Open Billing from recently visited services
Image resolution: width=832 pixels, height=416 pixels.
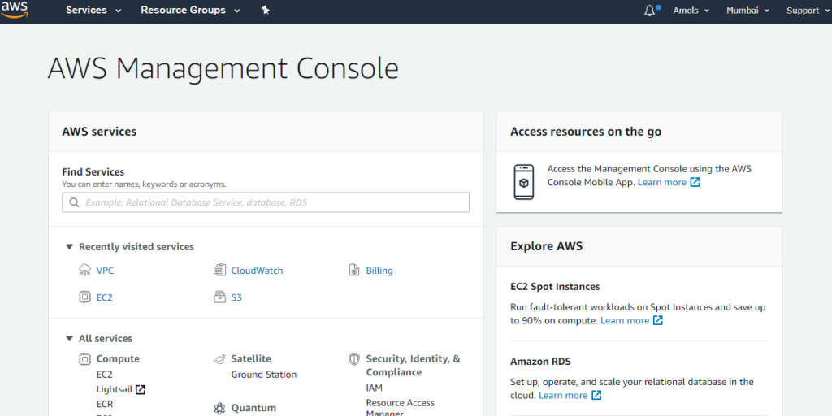(379, 271)
